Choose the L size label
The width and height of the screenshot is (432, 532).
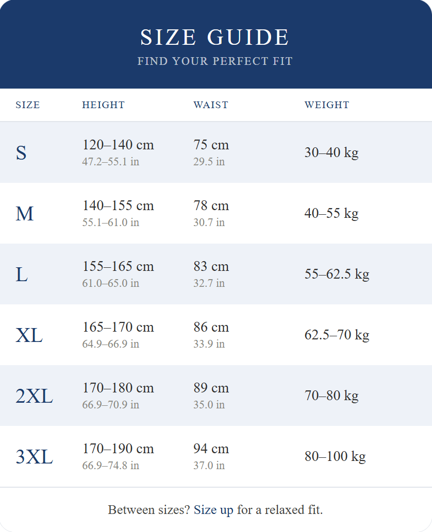(22, 274)
